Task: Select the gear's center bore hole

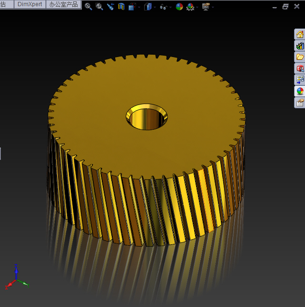Action: 147,117
